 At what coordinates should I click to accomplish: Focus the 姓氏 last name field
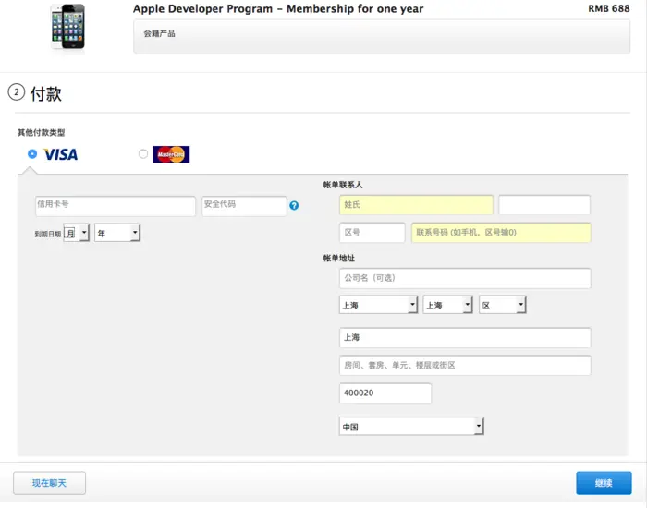tap(416, 205)
